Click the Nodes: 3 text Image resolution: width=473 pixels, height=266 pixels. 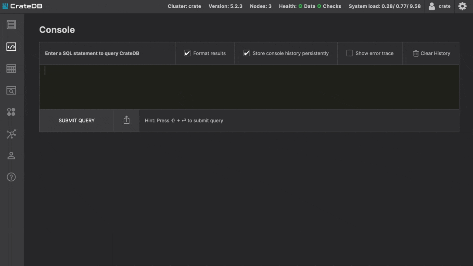point(260,6)
